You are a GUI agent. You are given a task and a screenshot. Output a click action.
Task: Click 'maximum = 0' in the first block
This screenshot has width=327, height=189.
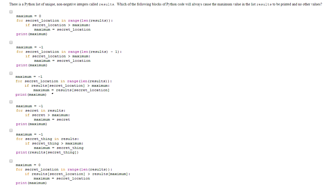pos(29,16)
